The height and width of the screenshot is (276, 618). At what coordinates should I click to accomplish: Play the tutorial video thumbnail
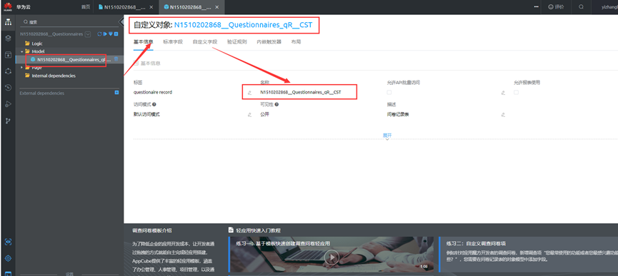(x=332, y=257)
